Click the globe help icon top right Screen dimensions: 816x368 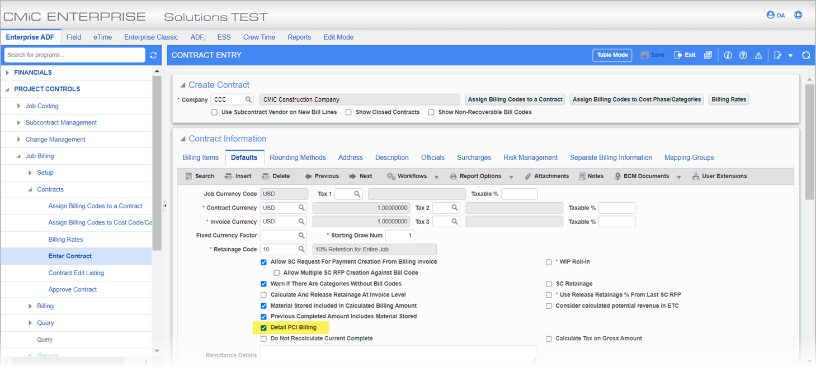click(798, 15)
